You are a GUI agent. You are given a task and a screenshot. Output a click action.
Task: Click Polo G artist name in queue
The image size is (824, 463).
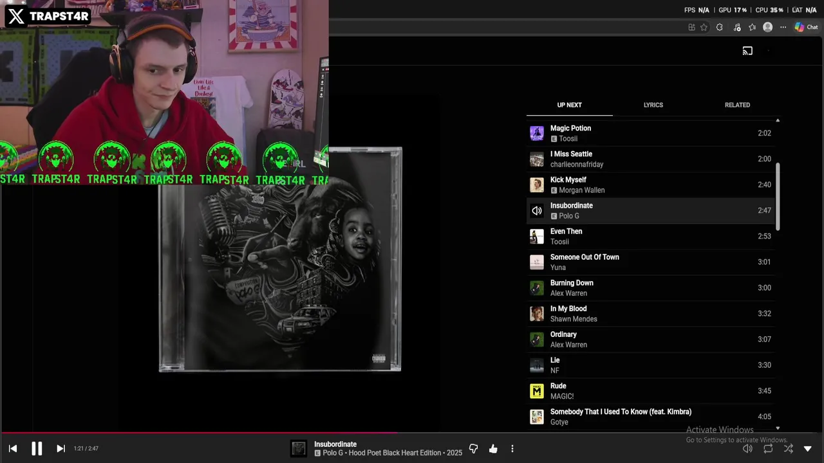[x=569, y=216]
